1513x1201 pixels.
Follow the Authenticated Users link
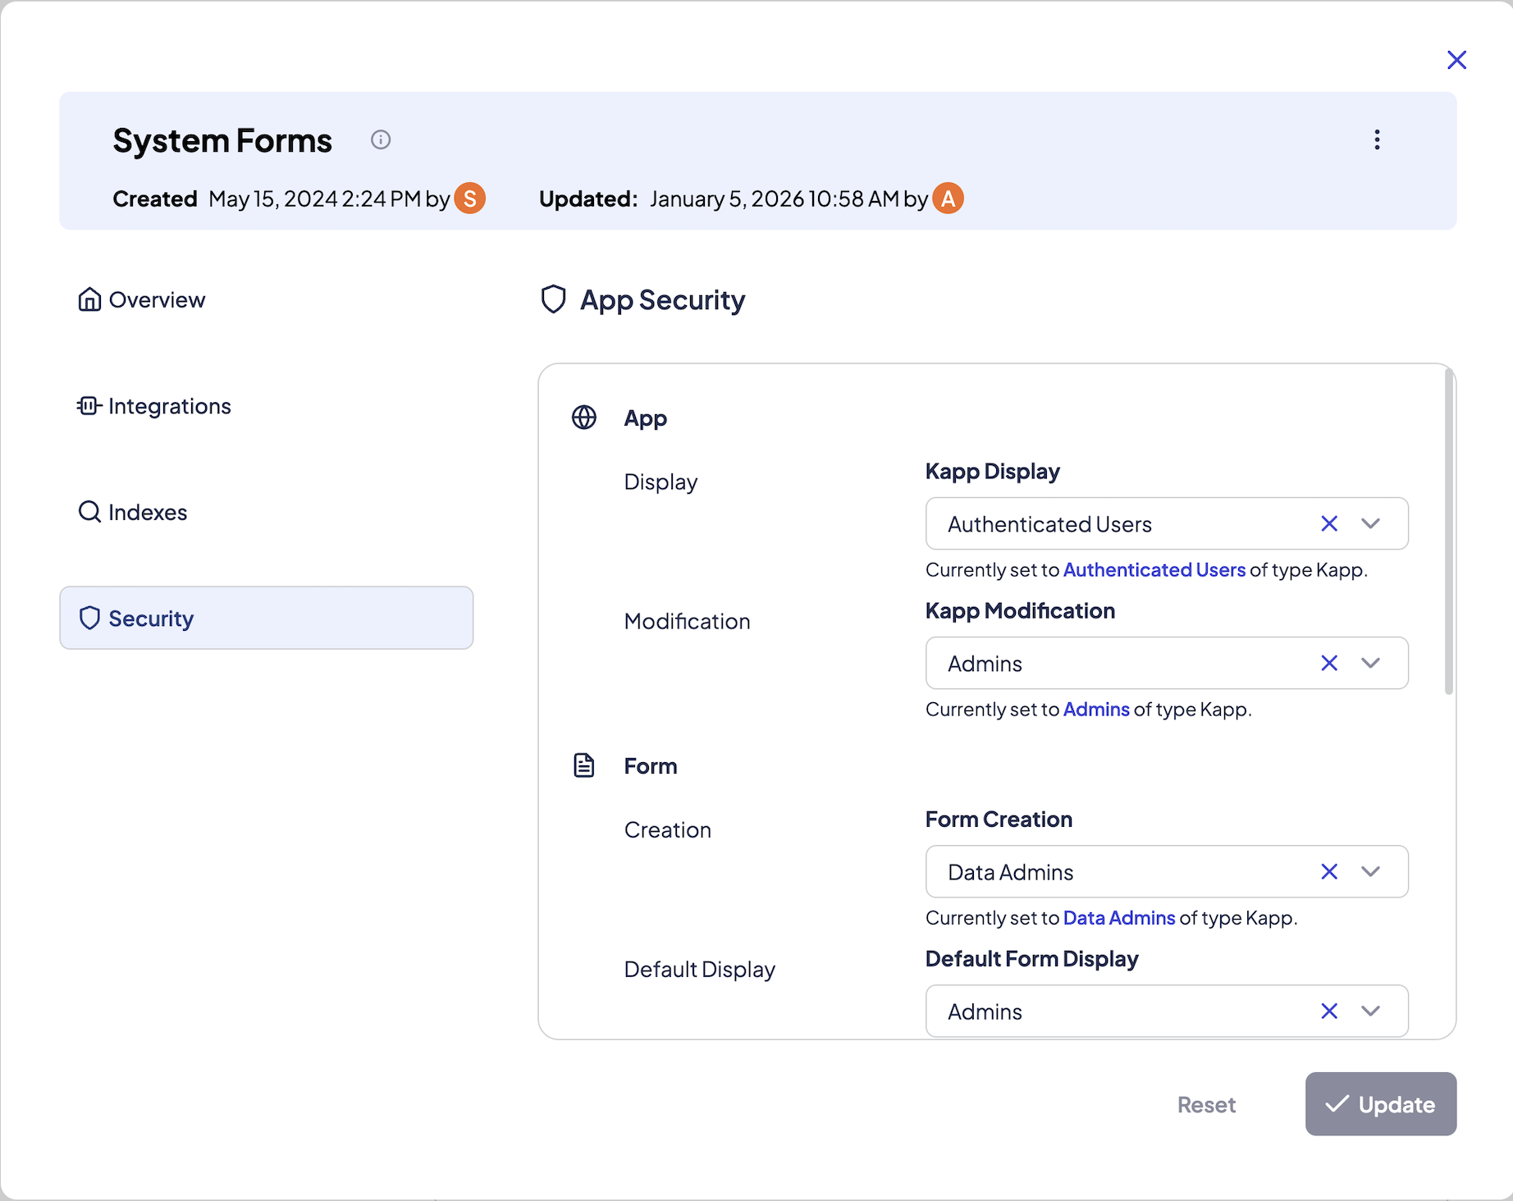(x=1154, y=570)
